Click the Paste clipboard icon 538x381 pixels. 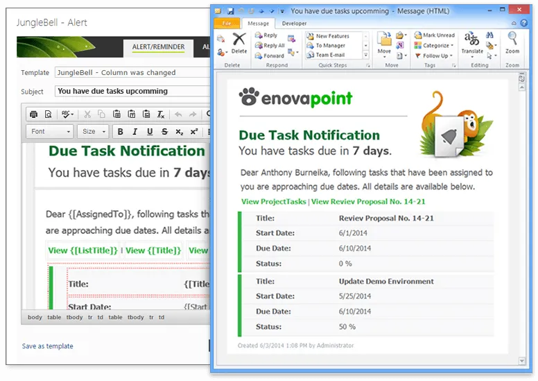(116, 115)
